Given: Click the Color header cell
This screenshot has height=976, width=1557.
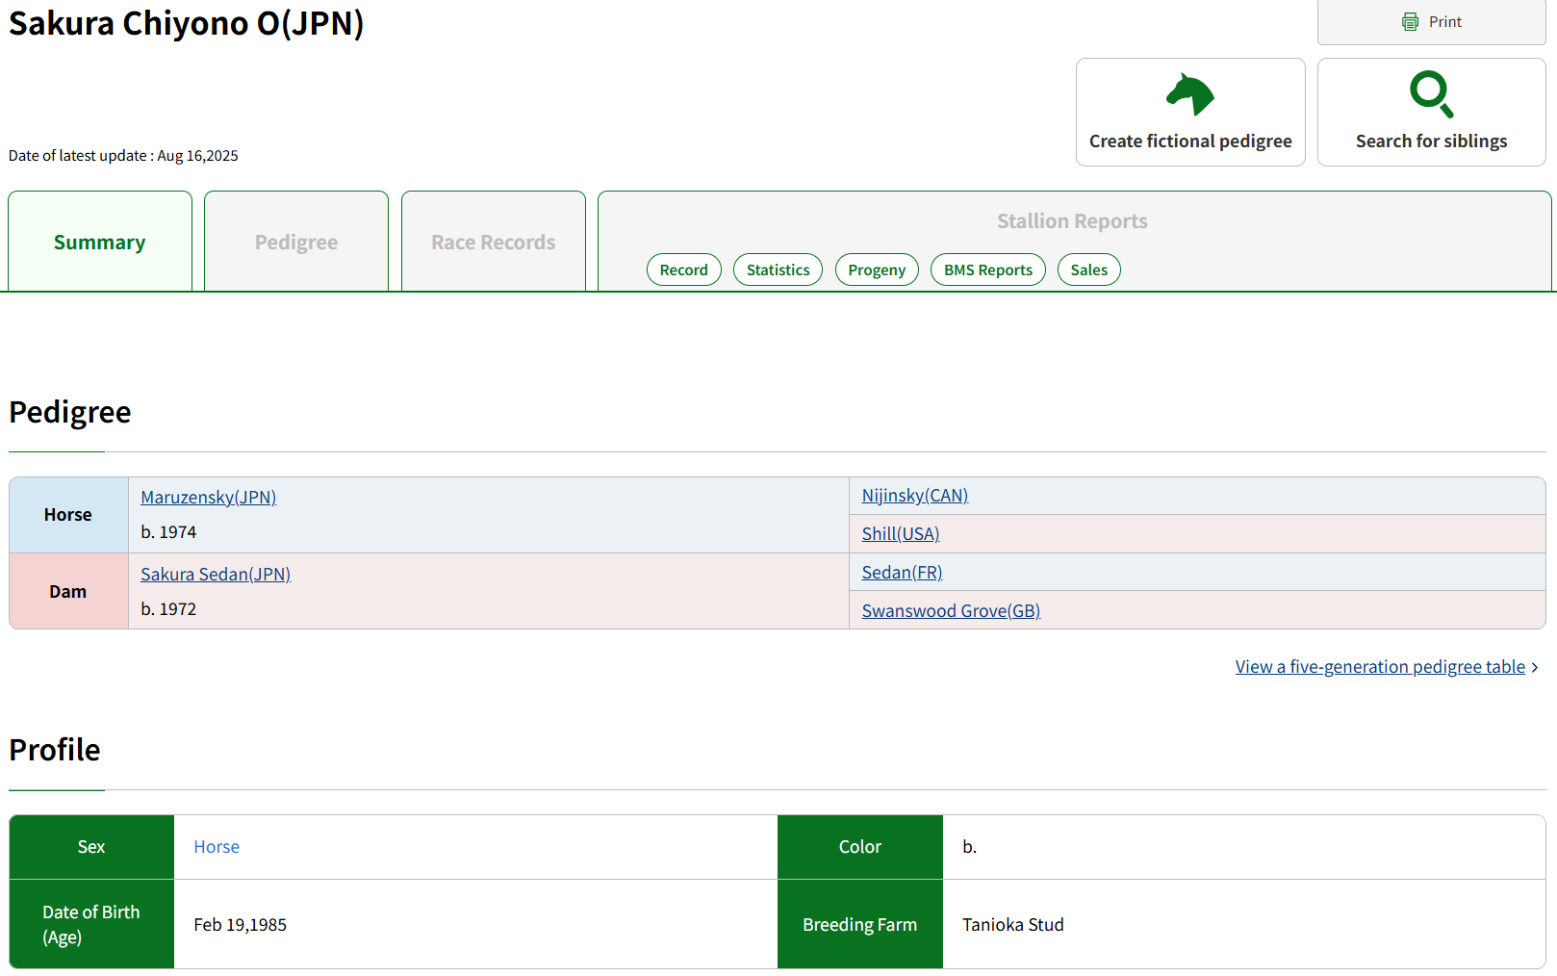Looking at the screenshot, I should click(860, 847).
